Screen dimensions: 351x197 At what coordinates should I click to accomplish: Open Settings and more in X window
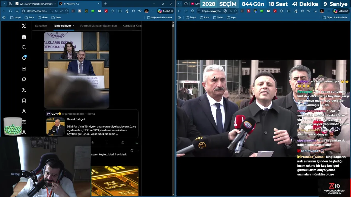pos(153,11)
